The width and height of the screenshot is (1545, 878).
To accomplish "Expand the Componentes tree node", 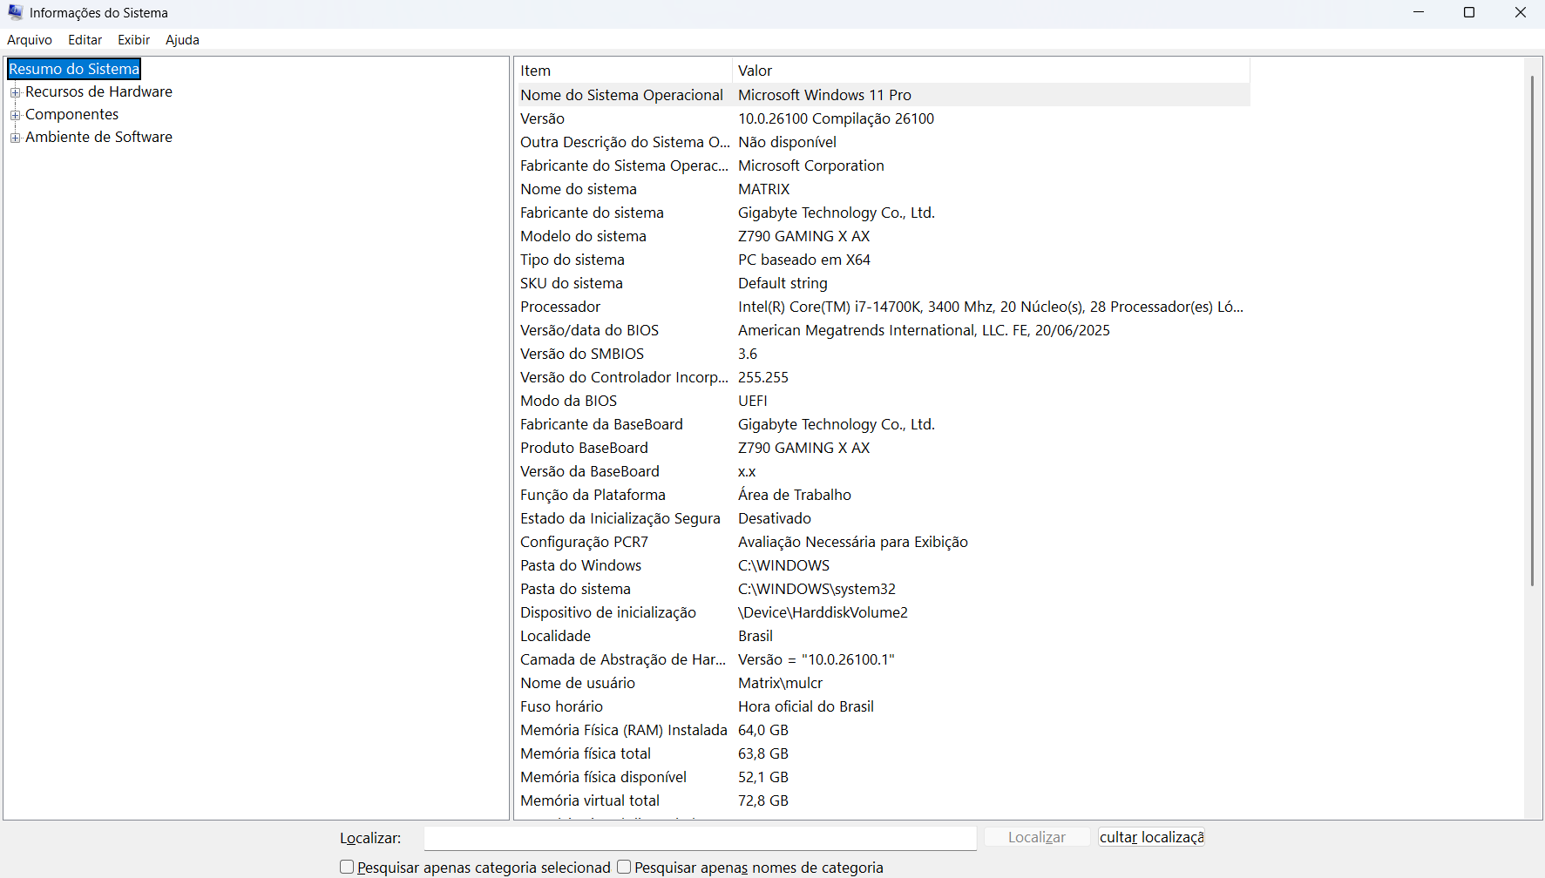I will click(x=15, y=114).
